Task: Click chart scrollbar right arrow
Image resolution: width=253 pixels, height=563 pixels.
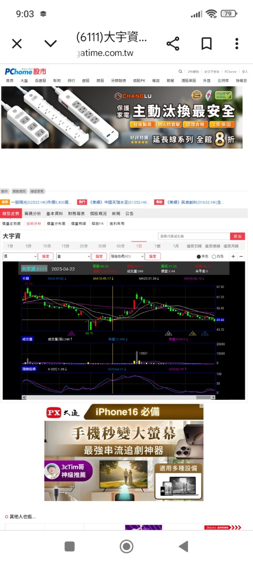Action: tap(213, 397)
